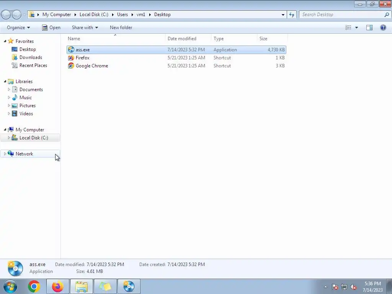Click the Documents library icon
392x294 pixels.
[15, 90]
